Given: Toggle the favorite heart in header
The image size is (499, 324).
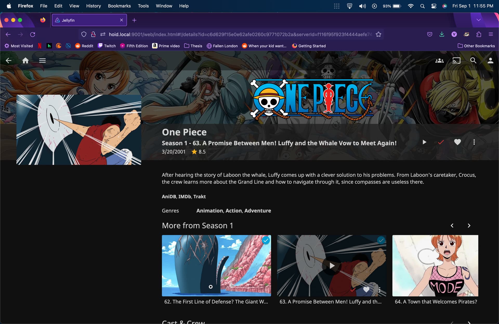Looking at the screenshot, I should (457, 142).
